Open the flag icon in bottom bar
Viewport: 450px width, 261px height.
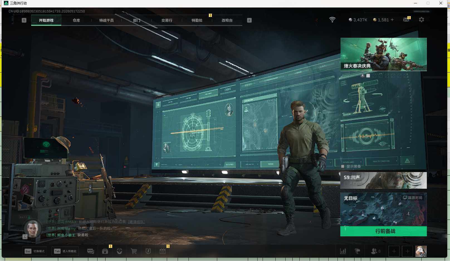(x=358, y=251)
